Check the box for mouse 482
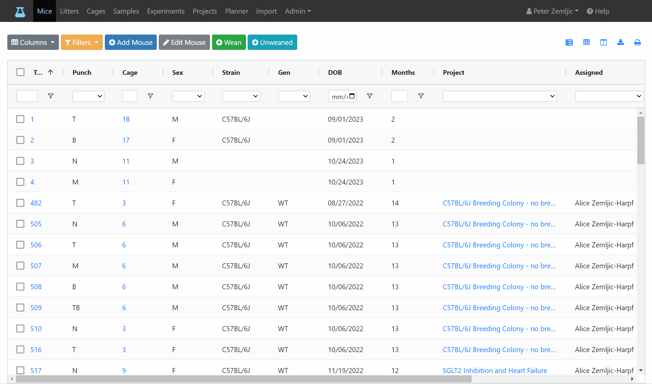This screenshot has height=384, width=652. click(21, 203)
